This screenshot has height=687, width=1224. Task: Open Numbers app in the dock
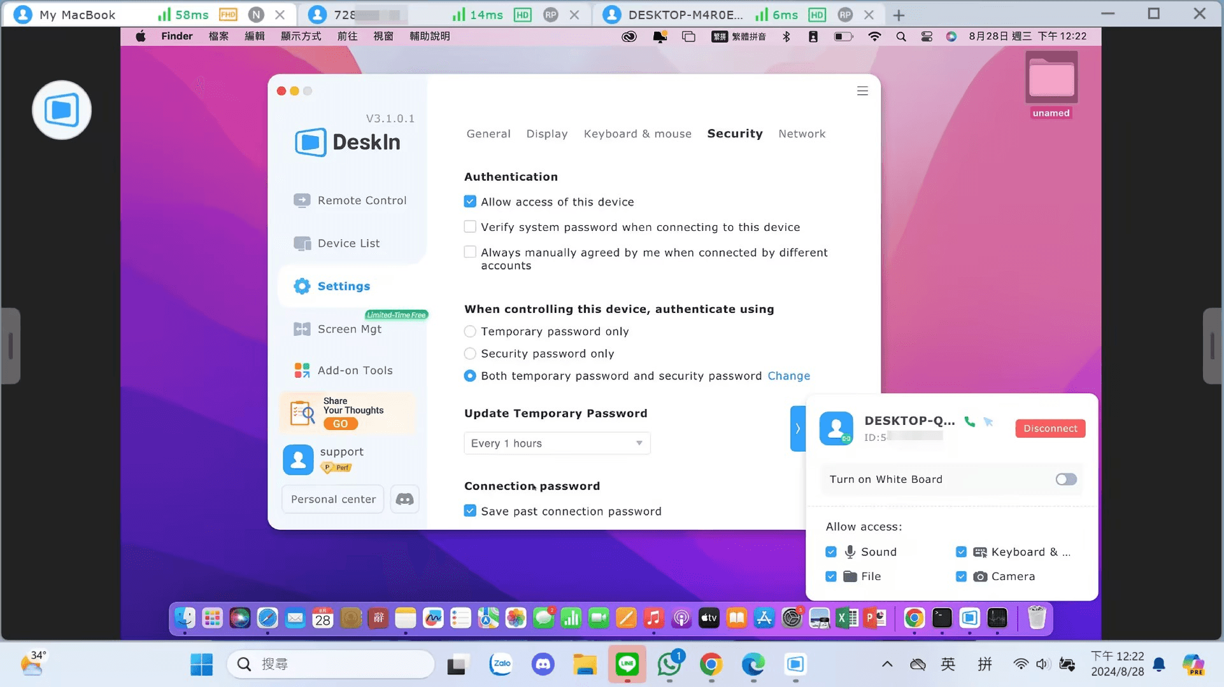point(571,618)
